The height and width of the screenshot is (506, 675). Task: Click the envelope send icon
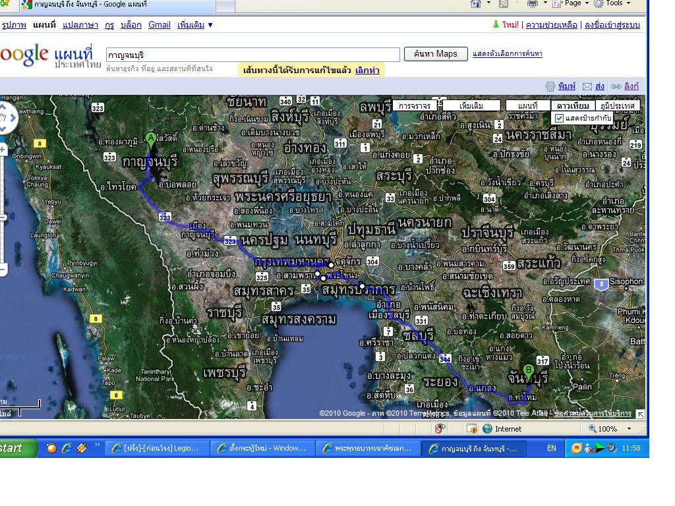587,86
